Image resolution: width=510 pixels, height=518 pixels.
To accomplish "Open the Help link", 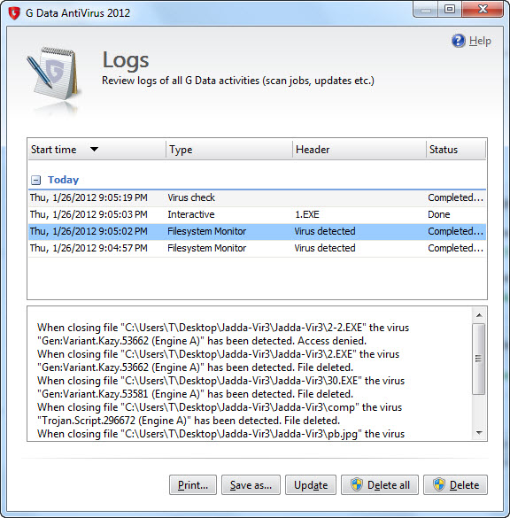I will pyautogui.click(x=480, y=41).
